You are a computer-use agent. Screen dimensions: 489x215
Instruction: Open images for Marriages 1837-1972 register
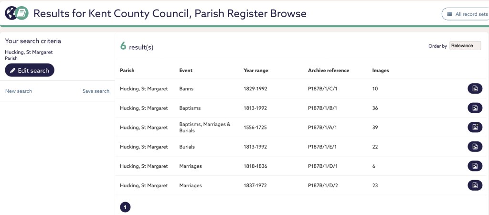point(475,185)
